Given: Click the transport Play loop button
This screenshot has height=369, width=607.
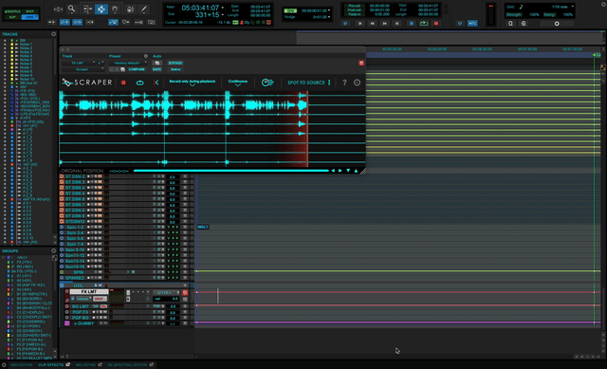Looking at the screenshot, I should (424, 23).
